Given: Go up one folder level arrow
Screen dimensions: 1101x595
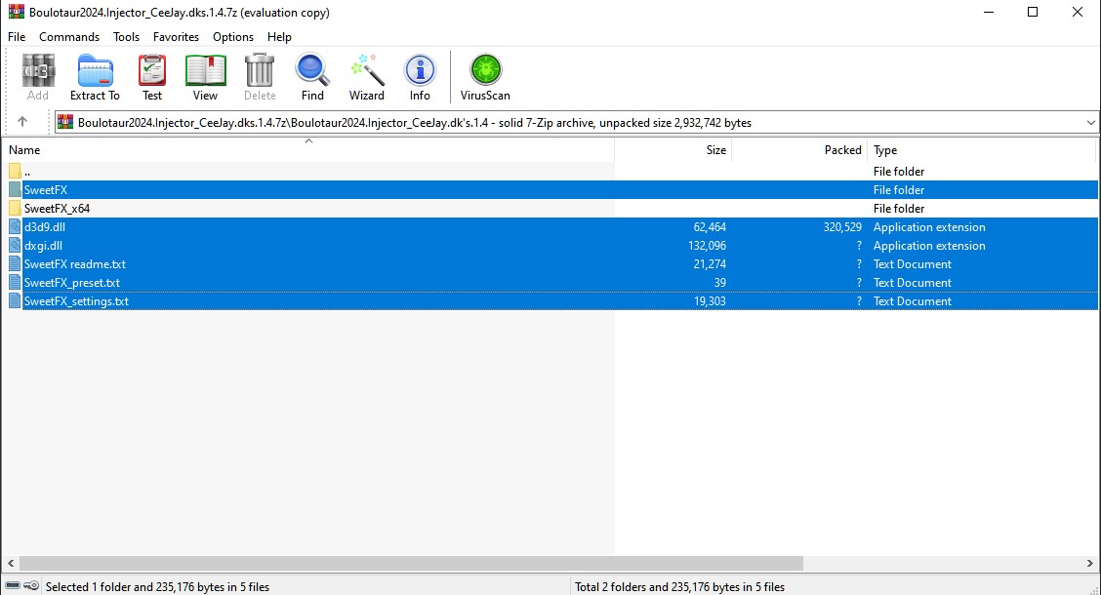Looking at the screenshot, I should [22, 121].
